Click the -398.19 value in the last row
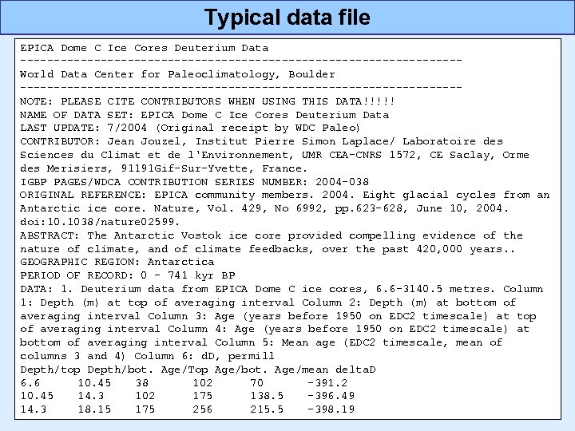Viewport: 575px width, 431px height. pos(331,409)
